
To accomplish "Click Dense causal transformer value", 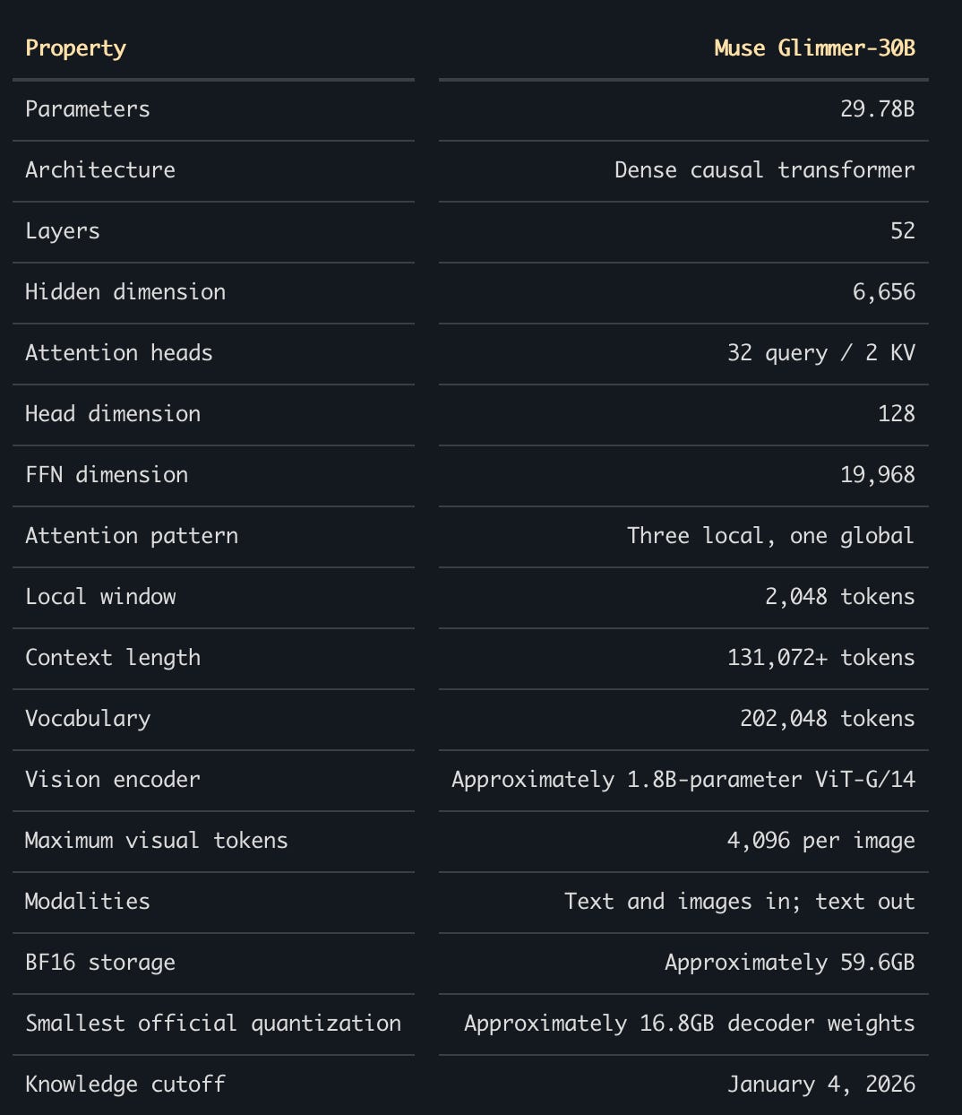I will coord(764,170).
